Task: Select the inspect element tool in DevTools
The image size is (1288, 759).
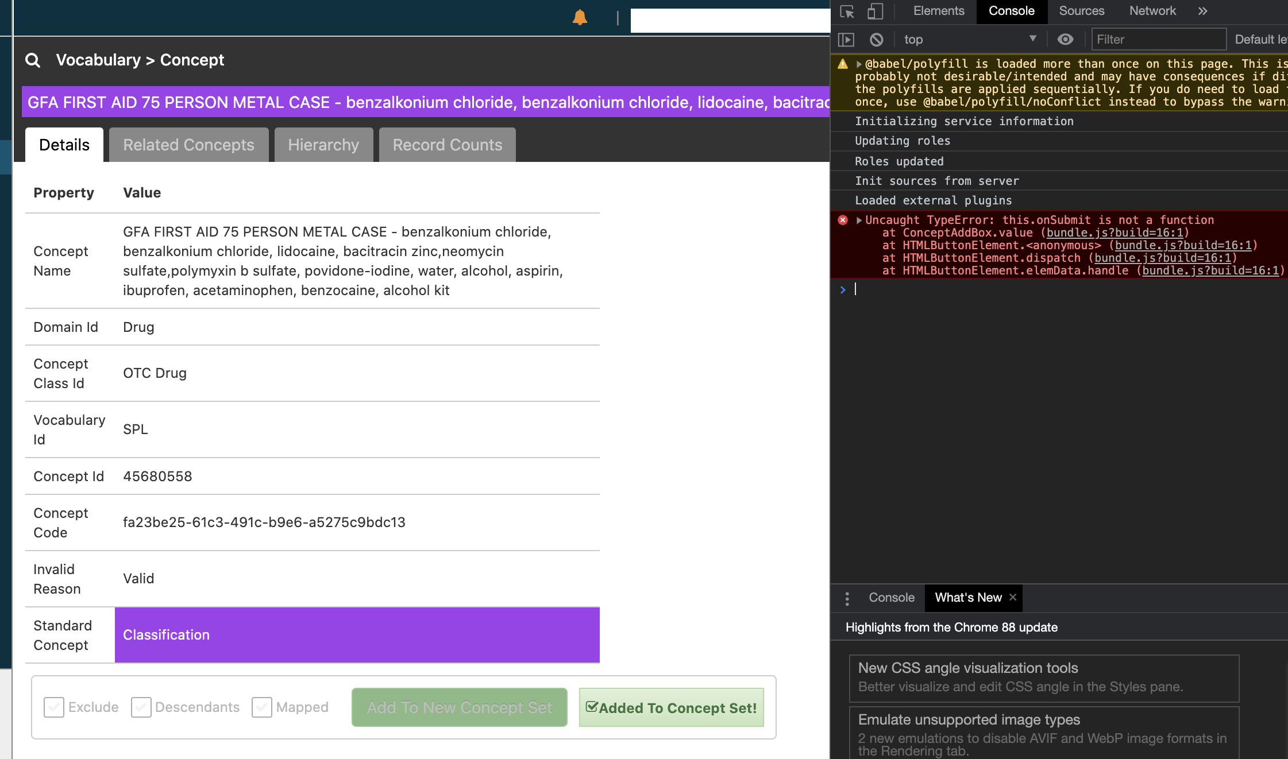Action: [x=846, y=11]
